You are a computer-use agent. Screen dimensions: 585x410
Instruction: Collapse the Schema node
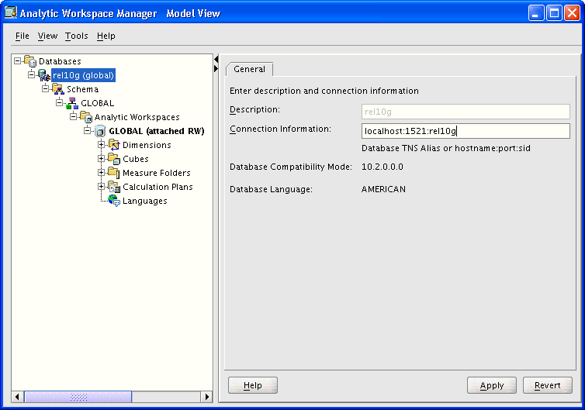(46, 88)
